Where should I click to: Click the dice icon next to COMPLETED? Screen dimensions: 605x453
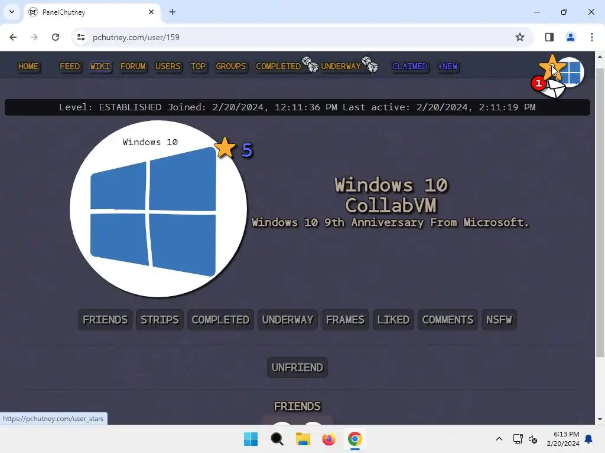[x=310, y=64]
